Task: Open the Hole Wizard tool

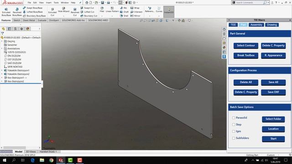Action: [63, 10]
